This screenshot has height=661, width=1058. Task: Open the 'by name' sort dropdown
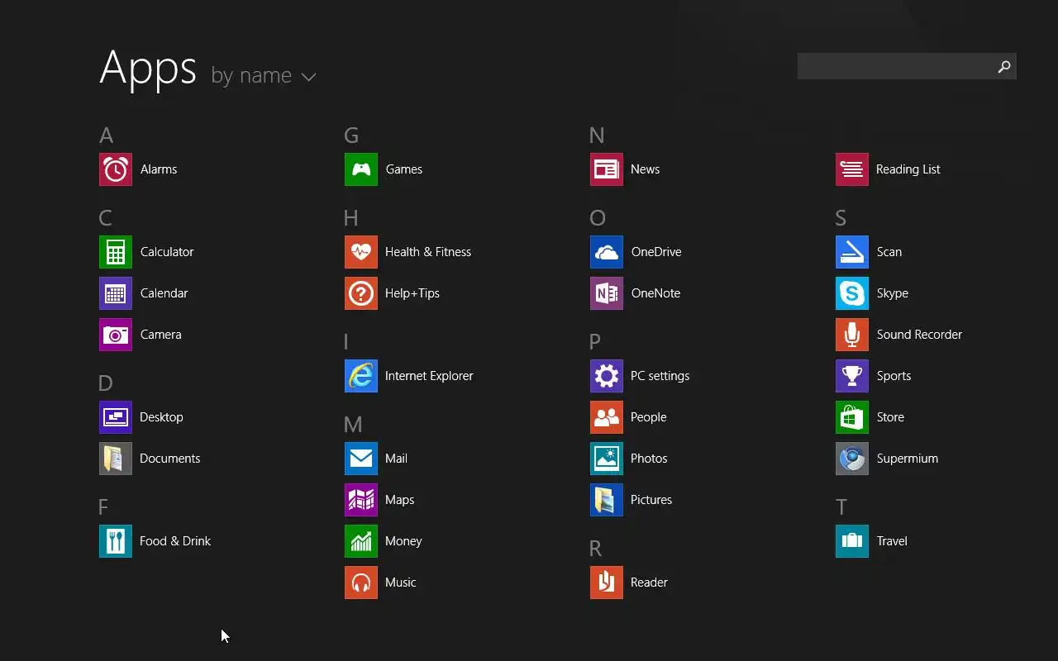coord(264,76)
